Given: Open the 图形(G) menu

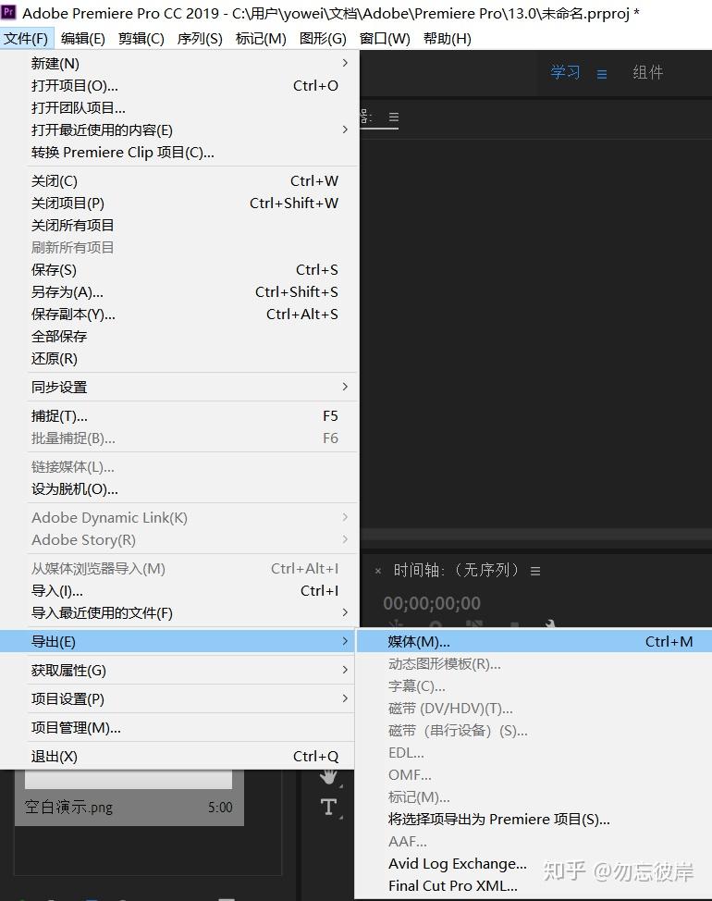Looking at the screenshot, I should point(323,39).
